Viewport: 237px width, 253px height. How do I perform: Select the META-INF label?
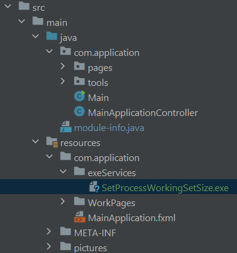(95, 233)
